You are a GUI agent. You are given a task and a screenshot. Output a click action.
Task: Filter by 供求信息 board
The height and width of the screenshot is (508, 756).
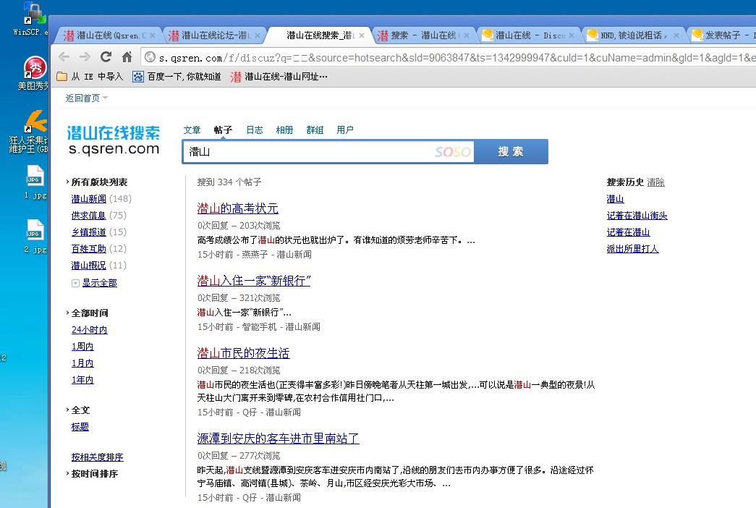(x=89, y=215)
